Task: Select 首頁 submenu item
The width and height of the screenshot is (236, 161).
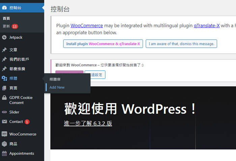Action: tap(6, 18)
